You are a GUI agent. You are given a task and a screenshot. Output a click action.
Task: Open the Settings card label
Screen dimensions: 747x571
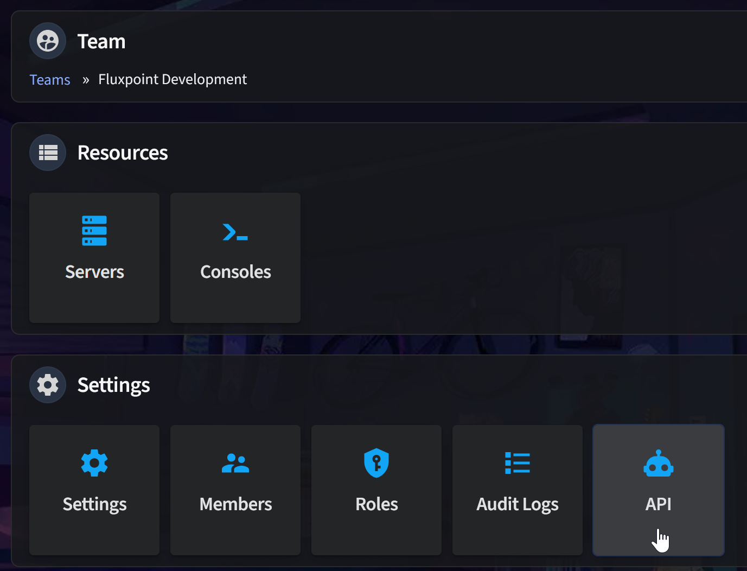point(94,504)
